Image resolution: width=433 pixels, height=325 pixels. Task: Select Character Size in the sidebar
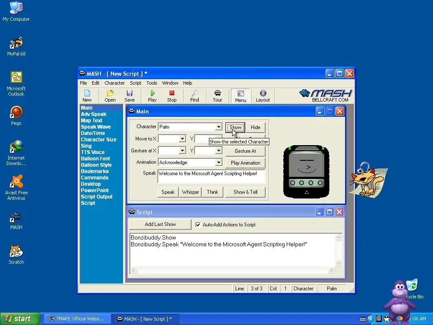(99, 140)
